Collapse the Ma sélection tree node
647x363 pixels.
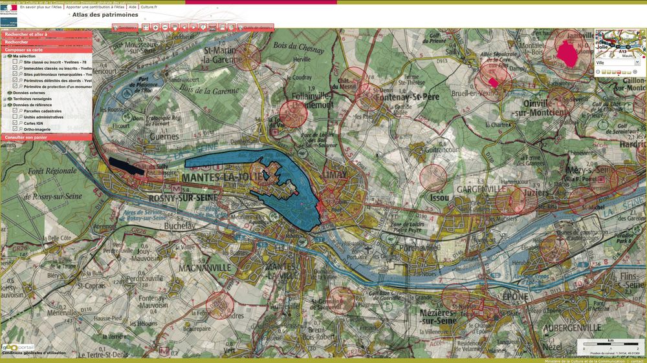[x=5, y=56]
